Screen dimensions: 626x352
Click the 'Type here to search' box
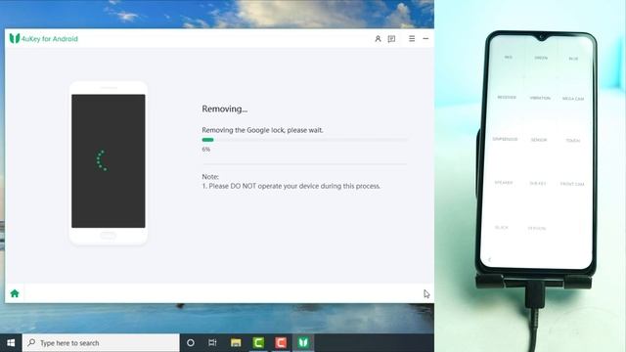pos(101,343)
